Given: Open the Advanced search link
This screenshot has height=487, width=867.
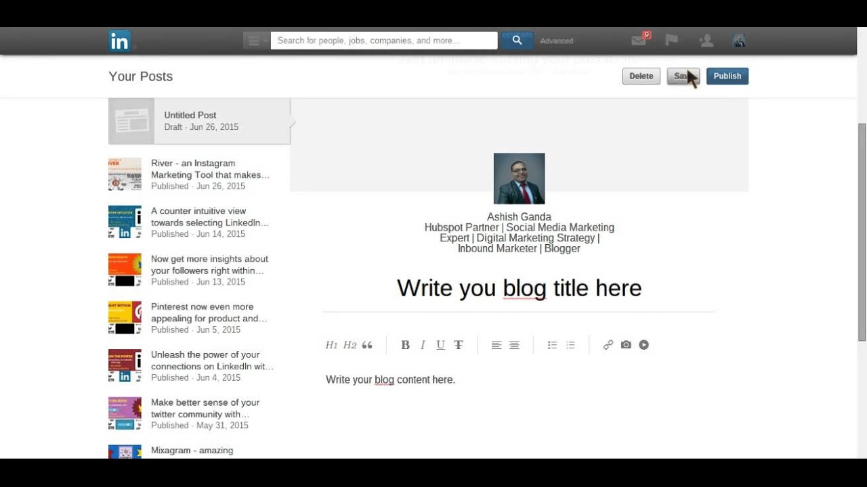Looking at the screenshot, I should click(557, 41).
